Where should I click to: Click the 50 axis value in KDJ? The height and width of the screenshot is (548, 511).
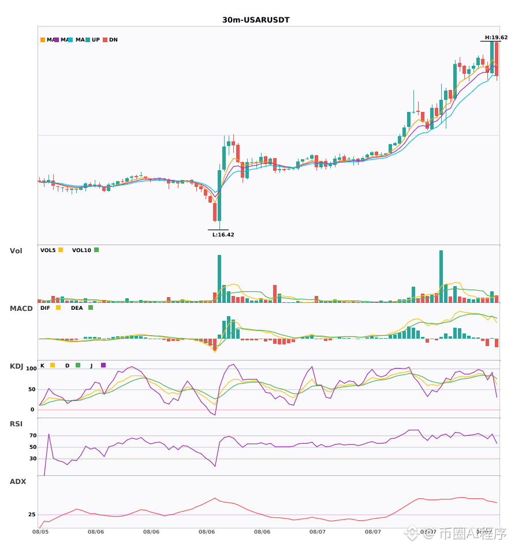click(x=32, y=389)
